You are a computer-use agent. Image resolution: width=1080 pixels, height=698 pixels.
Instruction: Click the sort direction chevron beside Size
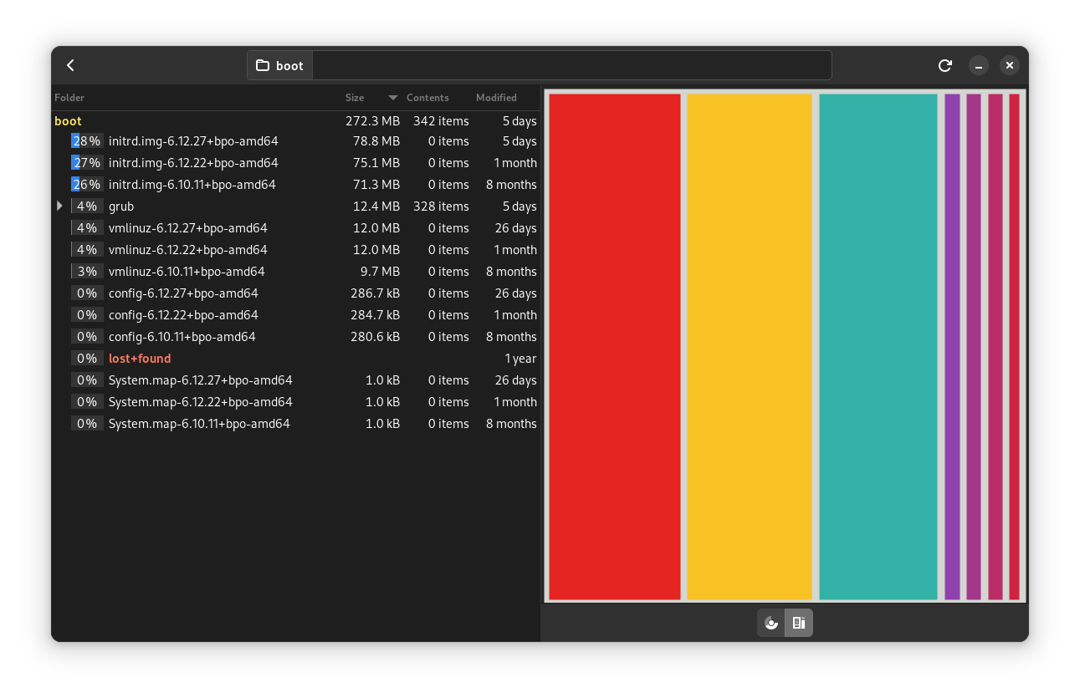click(x=392, y=98)
